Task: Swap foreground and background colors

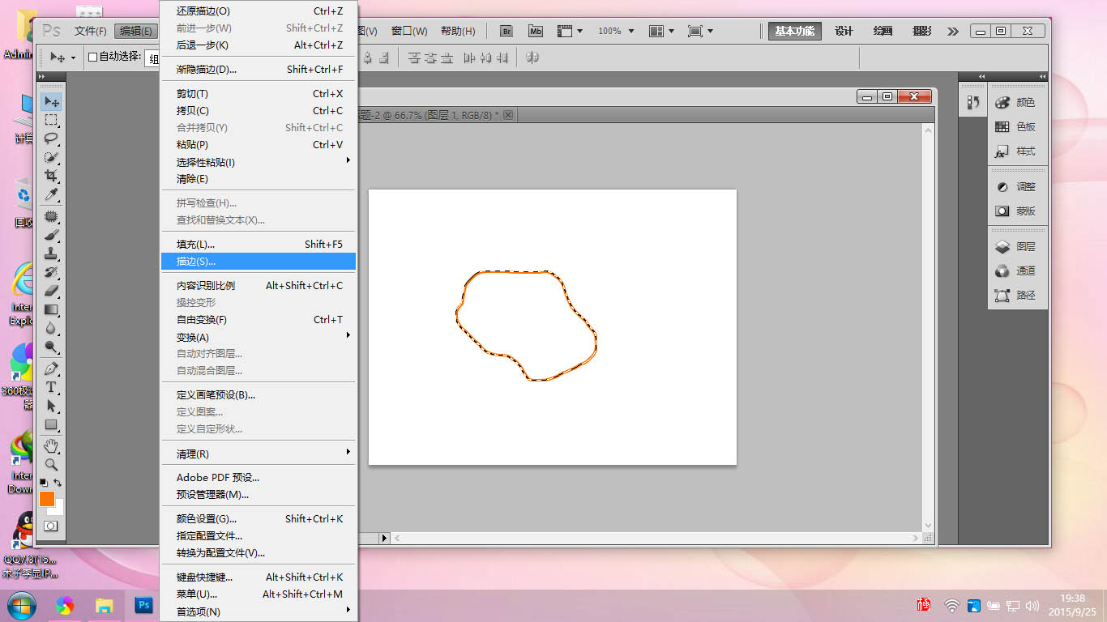Action: (x=58, y=482)
